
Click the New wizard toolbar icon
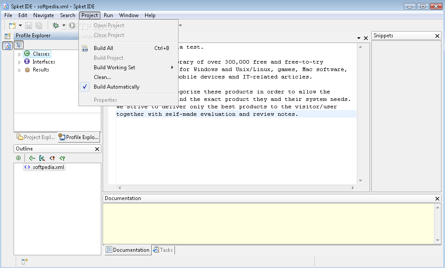coord(12,25)
